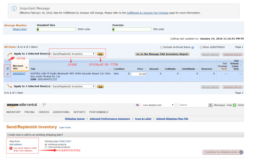Uncheck the DESAE027 row checkbox
Screen dimensions: 256x161
(8, 74)
